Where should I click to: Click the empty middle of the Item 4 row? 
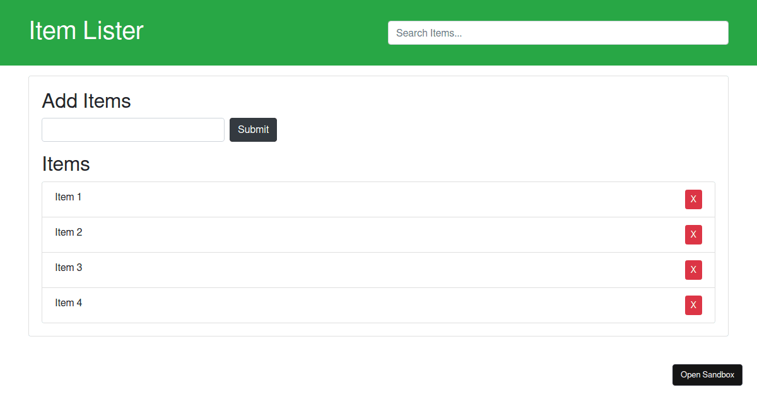click(378, 305)
